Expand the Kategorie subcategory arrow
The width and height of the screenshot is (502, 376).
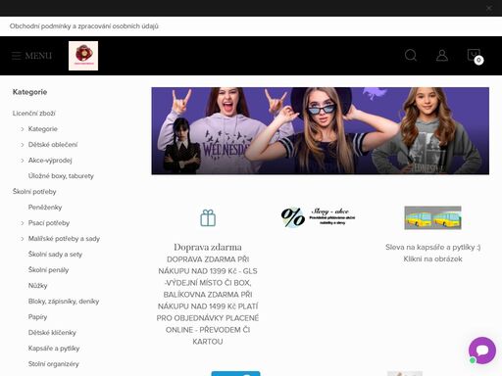click(23, 129)
